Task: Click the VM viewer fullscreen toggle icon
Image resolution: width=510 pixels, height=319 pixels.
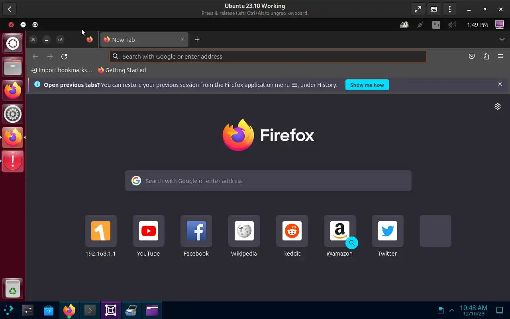Action: [x=418, y=9]
